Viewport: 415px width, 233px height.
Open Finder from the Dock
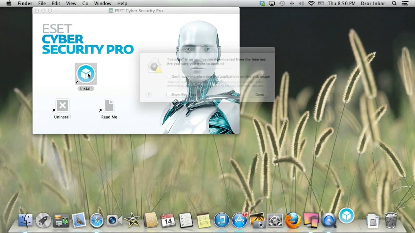coord(25,220)
